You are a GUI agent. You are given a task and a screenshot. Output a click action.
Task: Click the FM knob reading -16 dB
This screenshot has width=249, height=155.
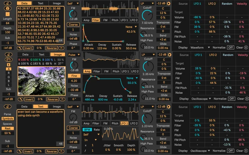point(74,65)
